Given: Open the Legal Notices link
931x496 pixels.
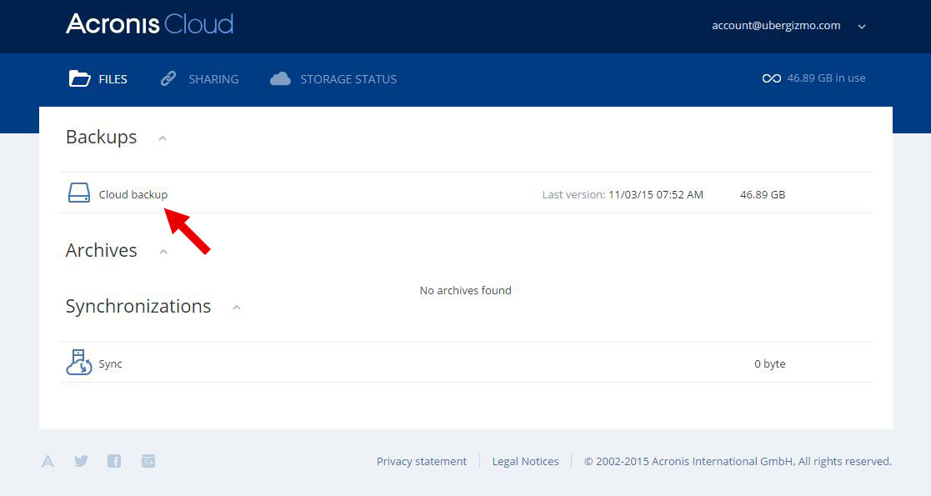Looking at the screenshot, I should point(525,462).
